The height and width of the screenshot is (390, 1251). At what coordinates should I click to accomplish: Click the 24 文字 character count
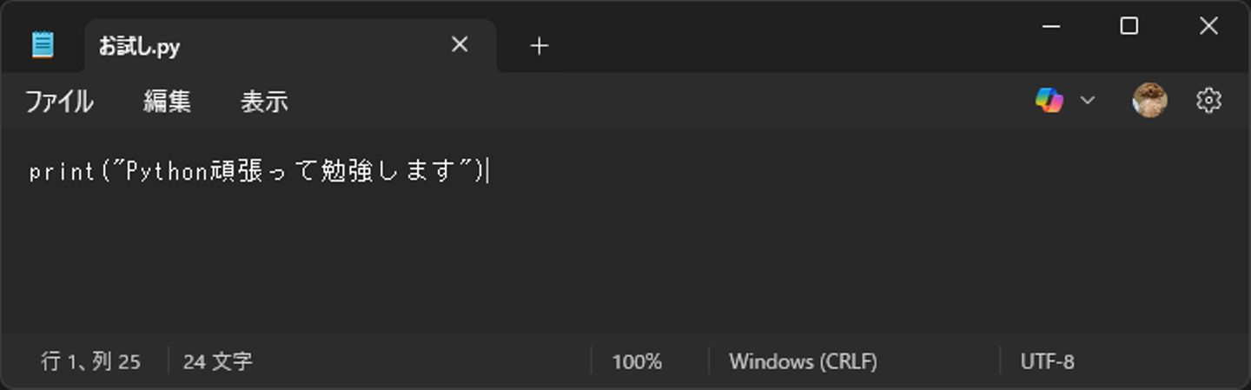pos(217,361)
